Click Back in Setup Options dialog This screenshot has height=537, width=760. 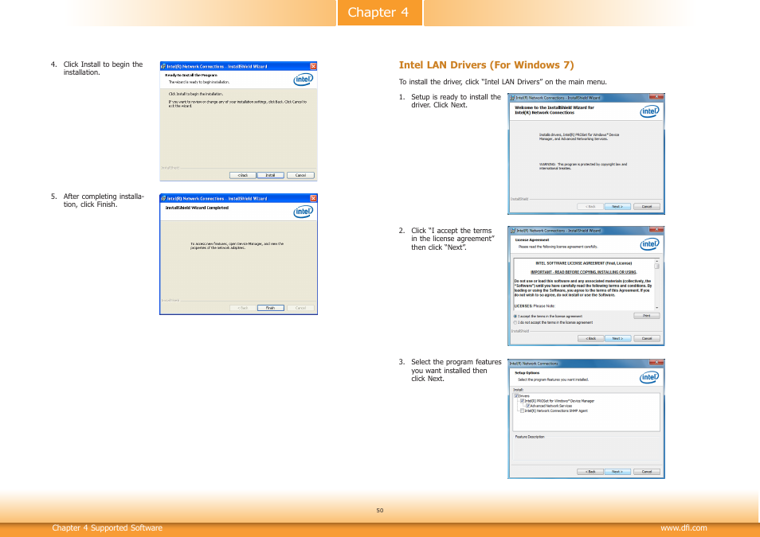click(x=590, y=472)
